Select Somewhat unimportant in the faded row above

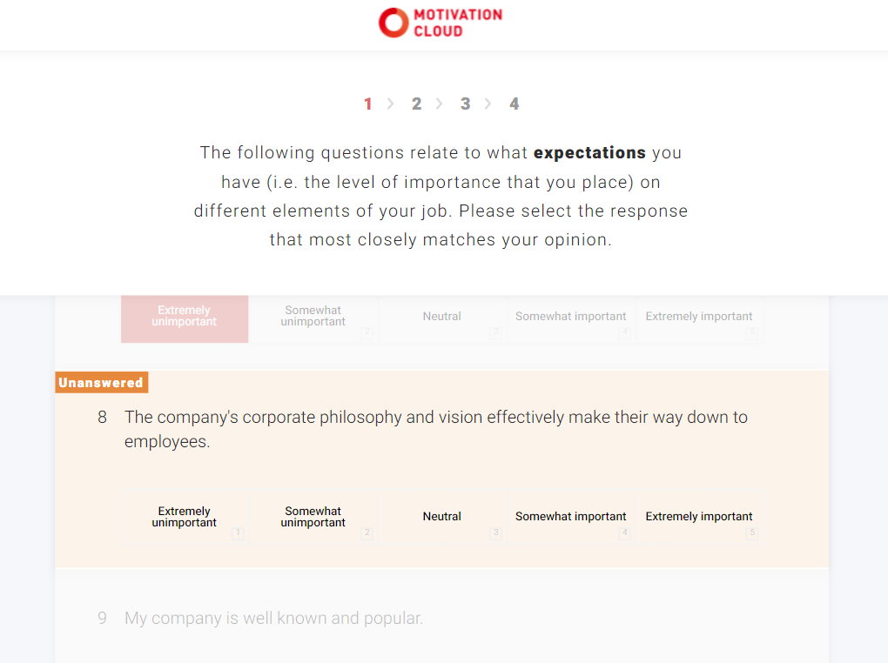coord(313,318)
